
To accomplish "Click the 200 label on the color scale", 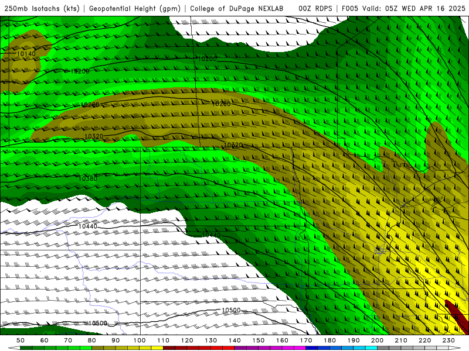I will [x=378, y=340].
